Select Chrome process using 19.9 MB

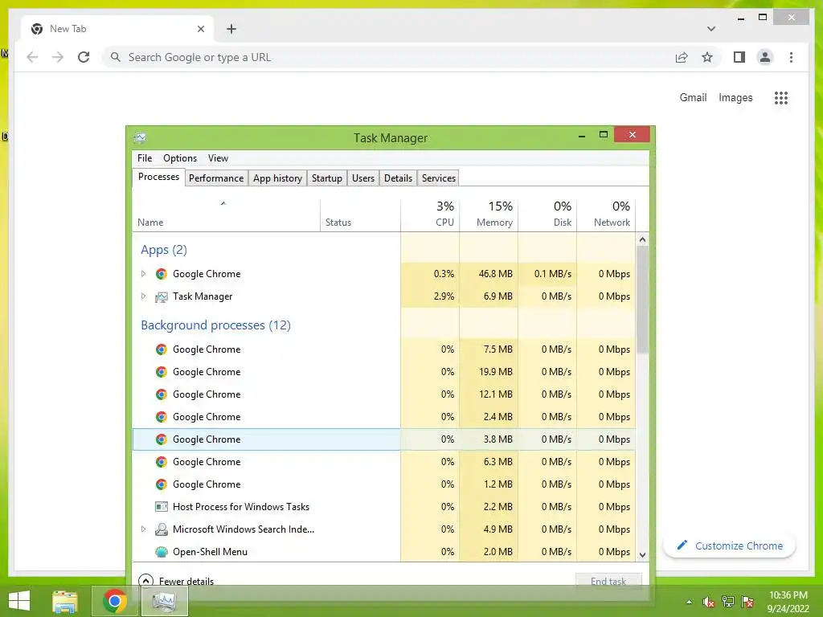click(384, 372)
